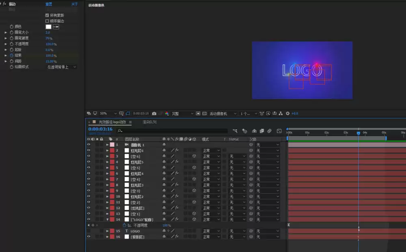
Task: Open the composition mini-flowchart icon
Action: click(235, 131)
